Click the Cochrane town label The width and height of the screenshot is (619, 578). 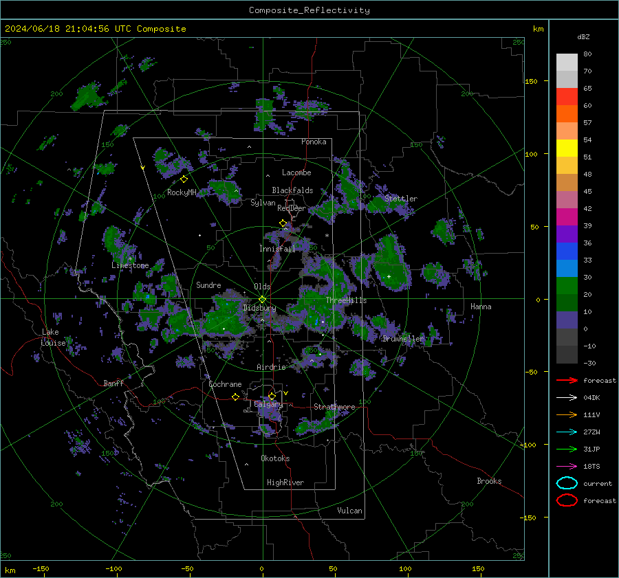tap(225, 384)
